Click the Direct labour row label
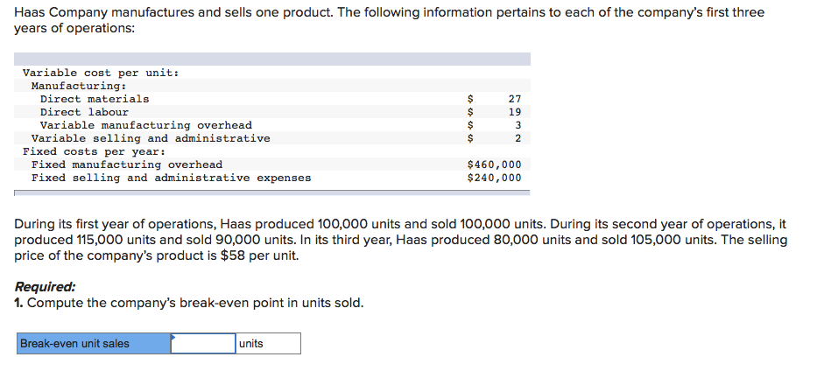Viewport: 817px width, 392px height. pos(84,112)
